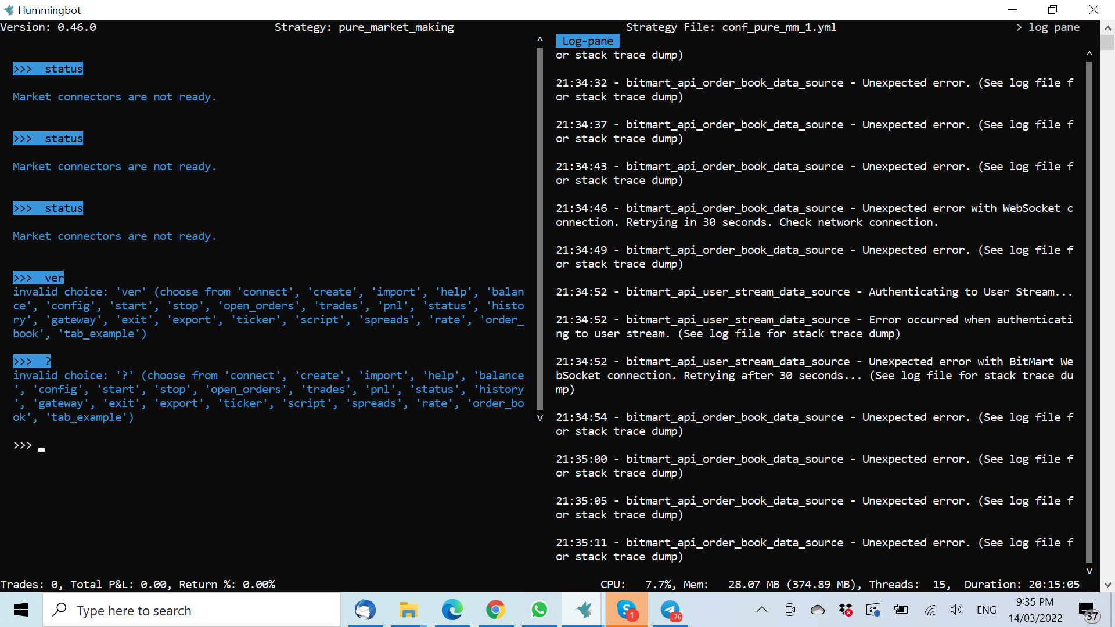Click the Meet Now tray icon
The width and height of the screenshot is (1115, 627).
tap(790, 610)
